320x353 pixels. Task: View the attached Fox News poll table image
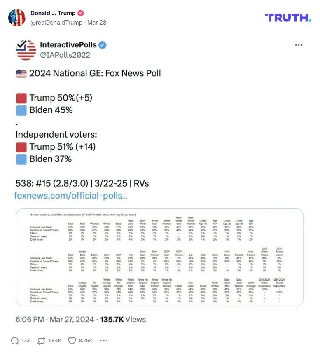(x=160, y=259)
